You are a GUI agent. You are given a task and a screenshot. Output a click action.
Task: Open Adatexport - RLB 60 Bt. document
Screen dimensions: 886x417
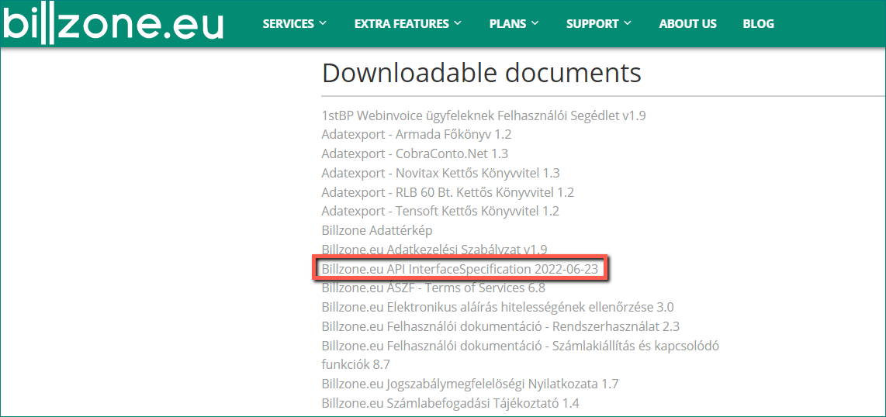(448, 192)
